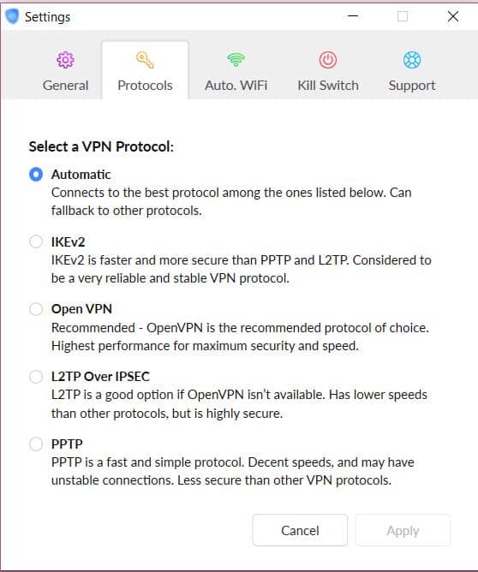The width and height of the screenshot is (478, 572).
Task: Choose the PPTP radio button
Action: click(36, 444)
